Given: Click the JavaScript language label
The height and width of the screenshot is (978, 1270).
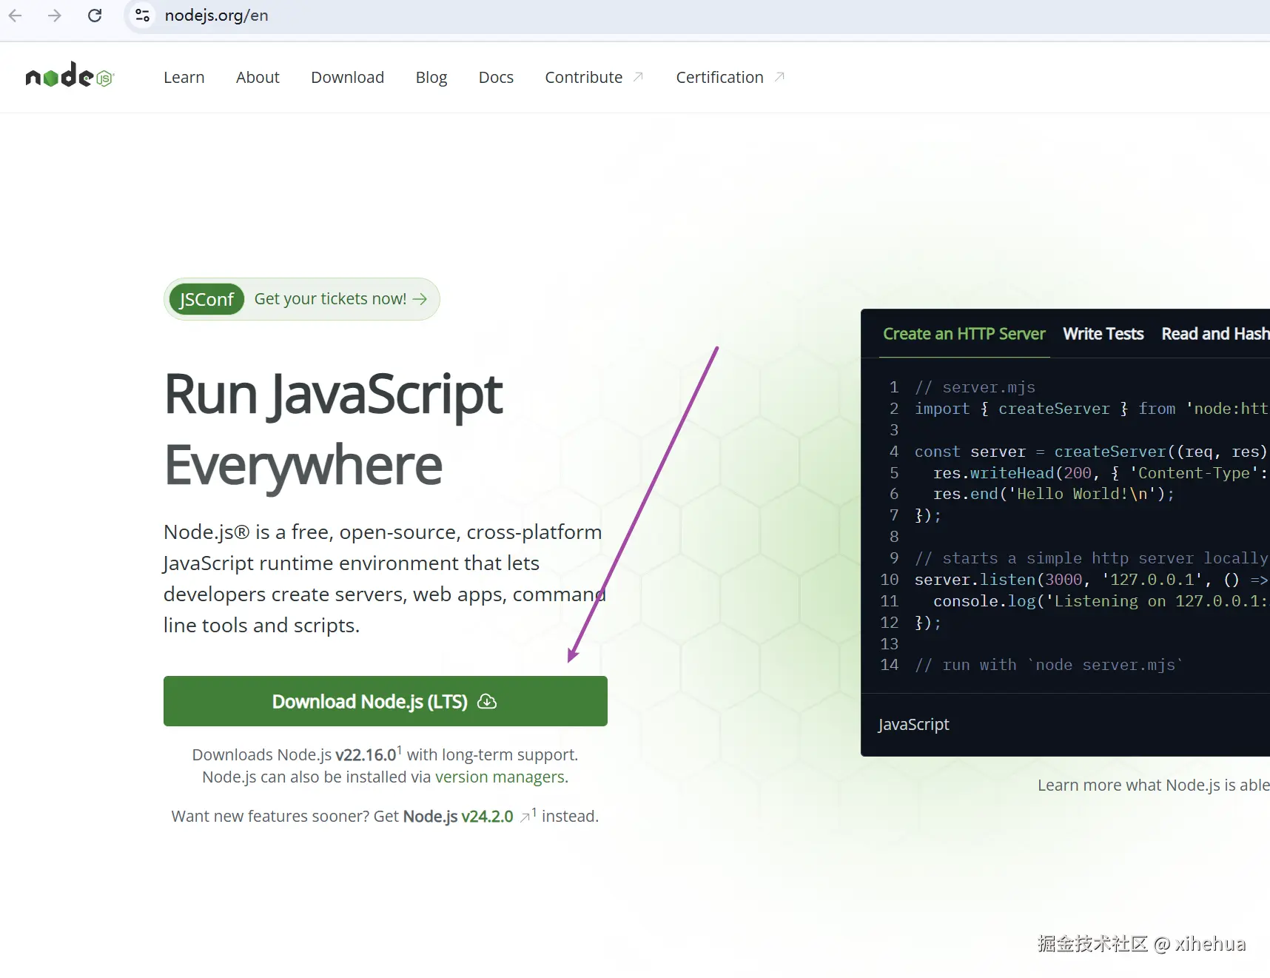Looking at the screenshot, I should pyautogui.click(x=913, y=725).
